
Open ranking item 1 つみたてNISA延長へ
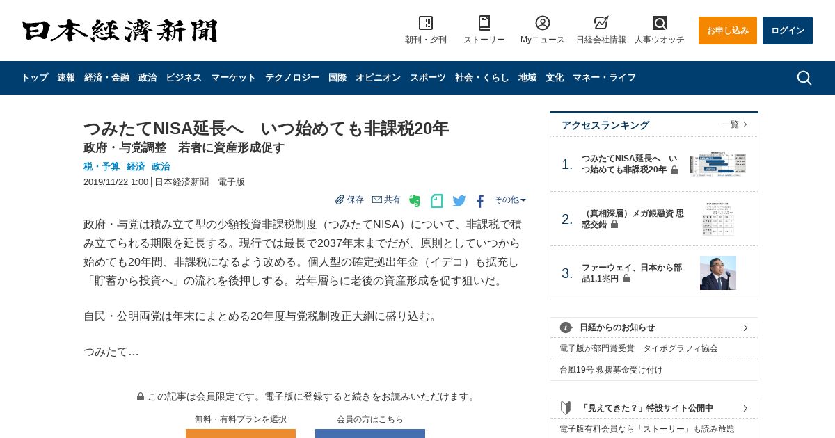pos(629,164)
